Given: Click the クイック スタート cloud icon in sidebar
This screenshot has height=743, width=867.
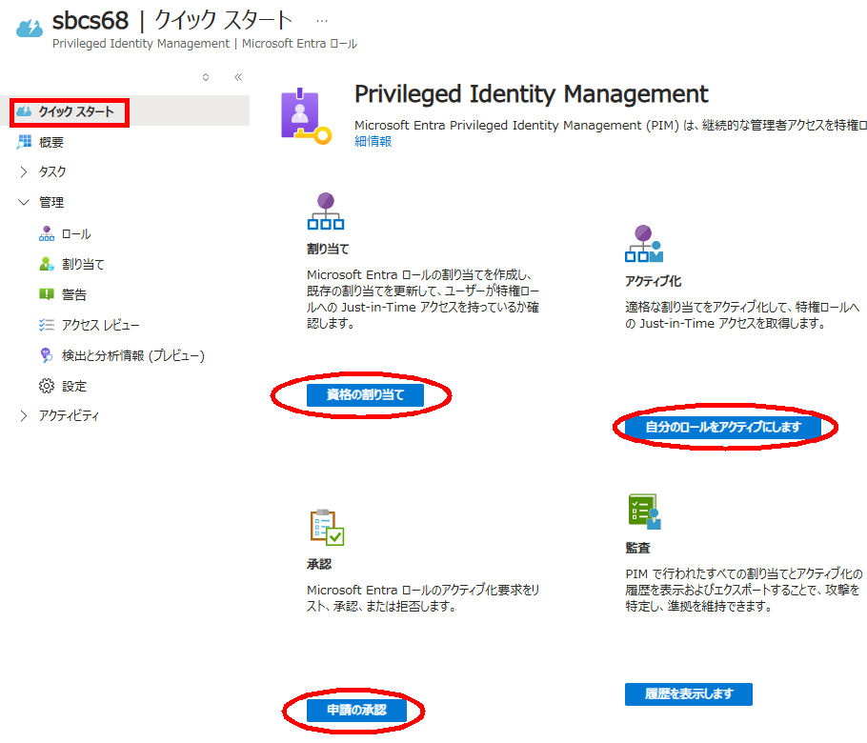Looking at the screenshot, I should (23, 111).
